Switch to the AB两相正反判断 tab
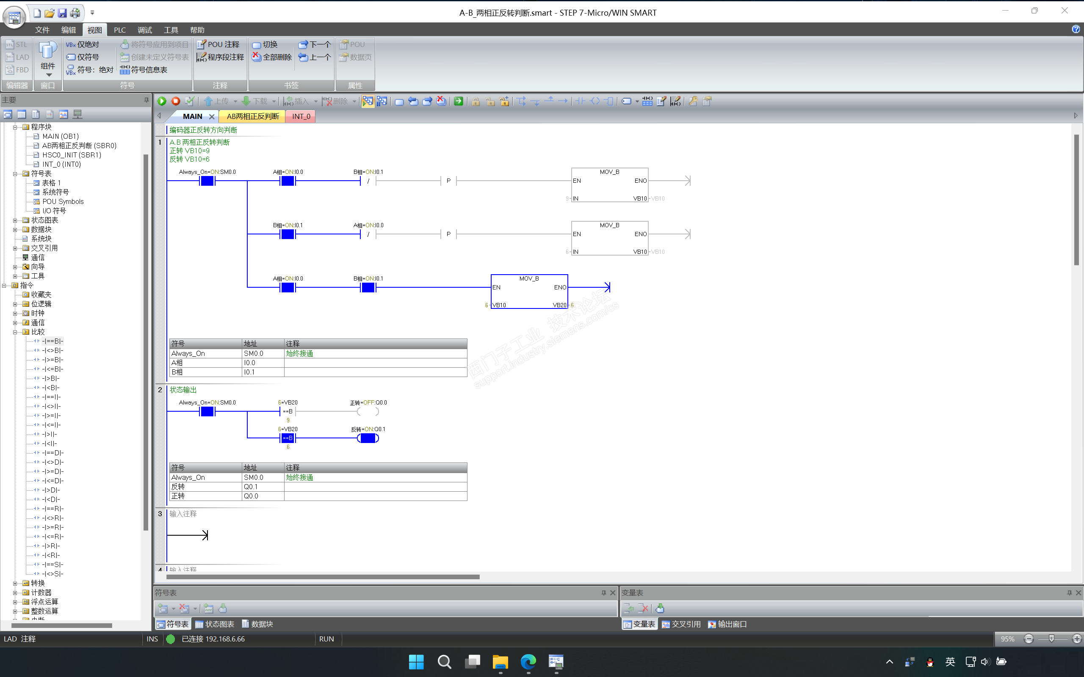This screenshot has height=677, width=1084. tap(253, 116)
